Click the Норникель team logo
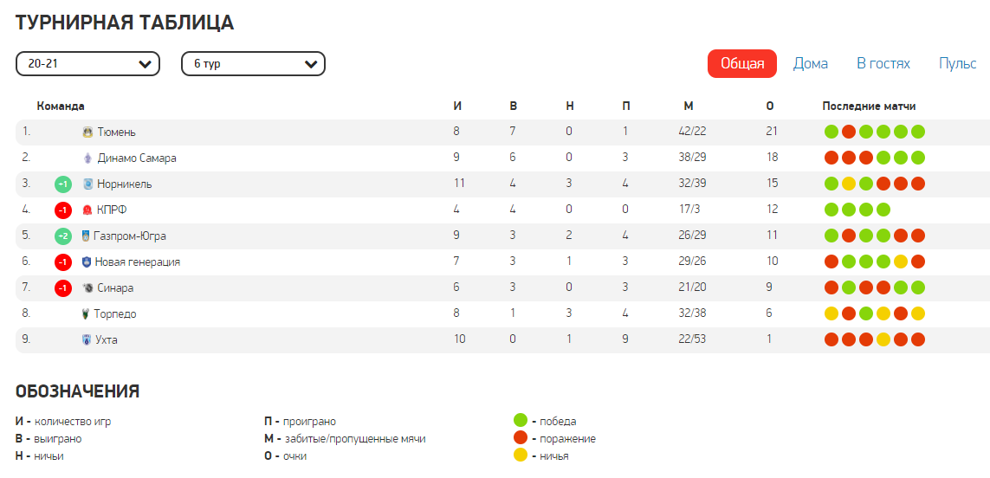The width and height of the screenshot is (990, 478). coord(87,184)
